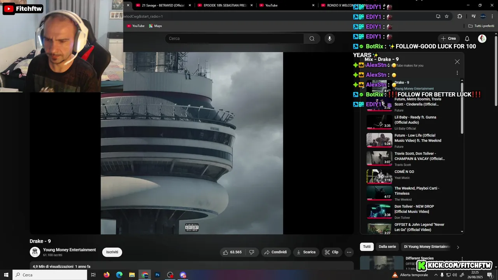Click the YouTube search field
The height and width of the screenshot is (280, 498).
pos(235,38)
